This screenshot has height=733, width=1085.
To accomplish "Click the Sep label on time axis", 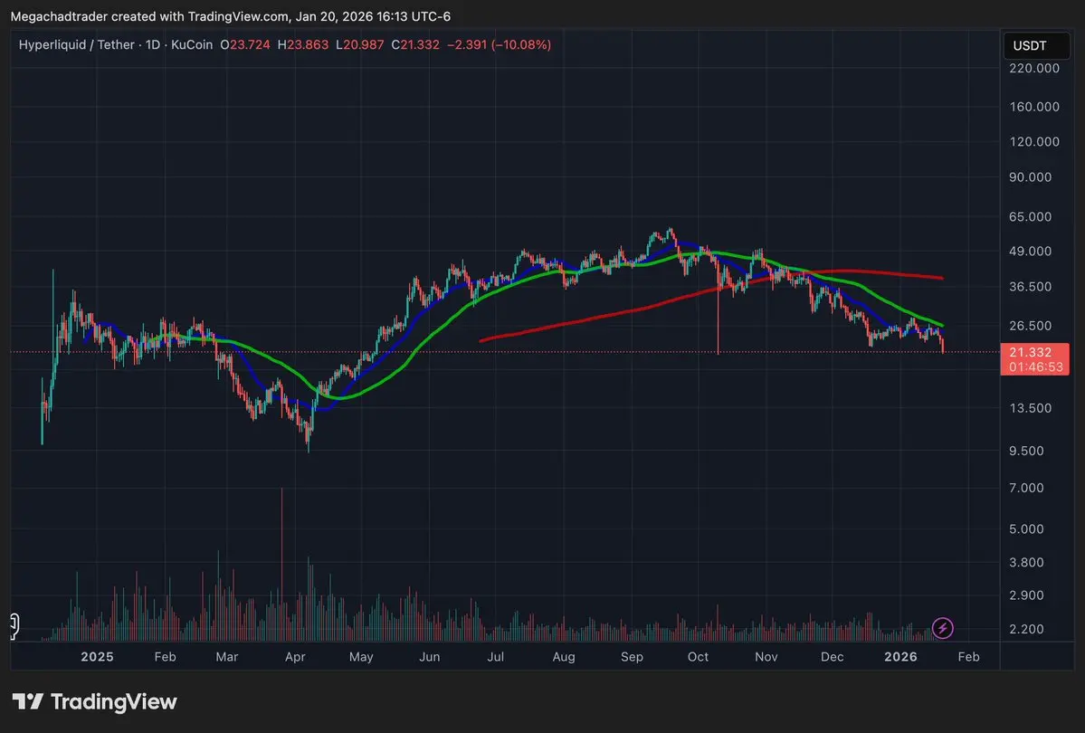I will click(x=632, y=657).
